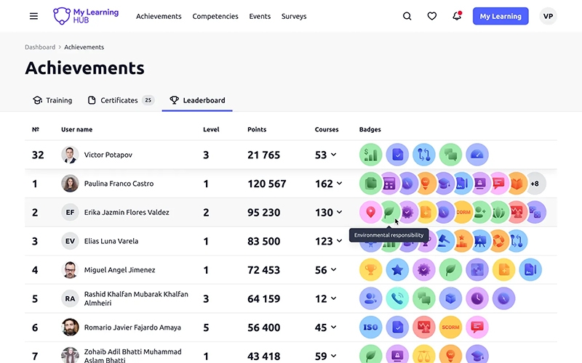Open the Competencies menu item

pos(215,16)
